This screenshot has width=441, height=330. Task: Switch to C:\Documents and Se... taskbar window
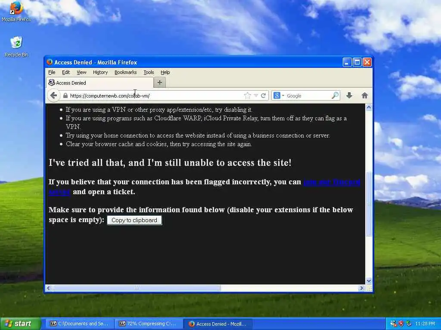pos(79,324)
